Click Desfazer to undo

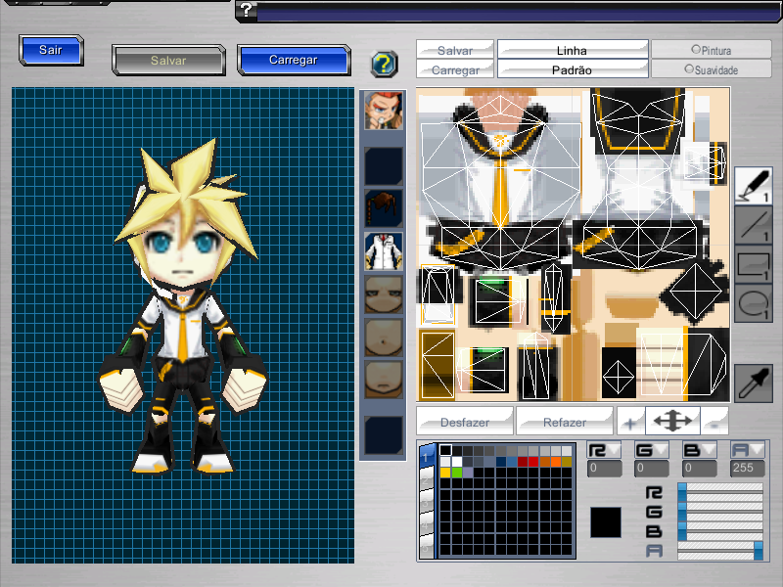click(465, 422)
